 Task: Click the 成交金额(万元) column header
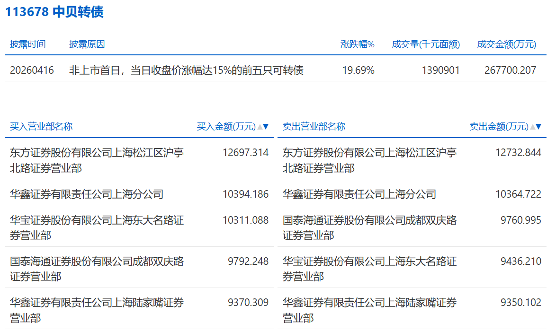[507, 44]
